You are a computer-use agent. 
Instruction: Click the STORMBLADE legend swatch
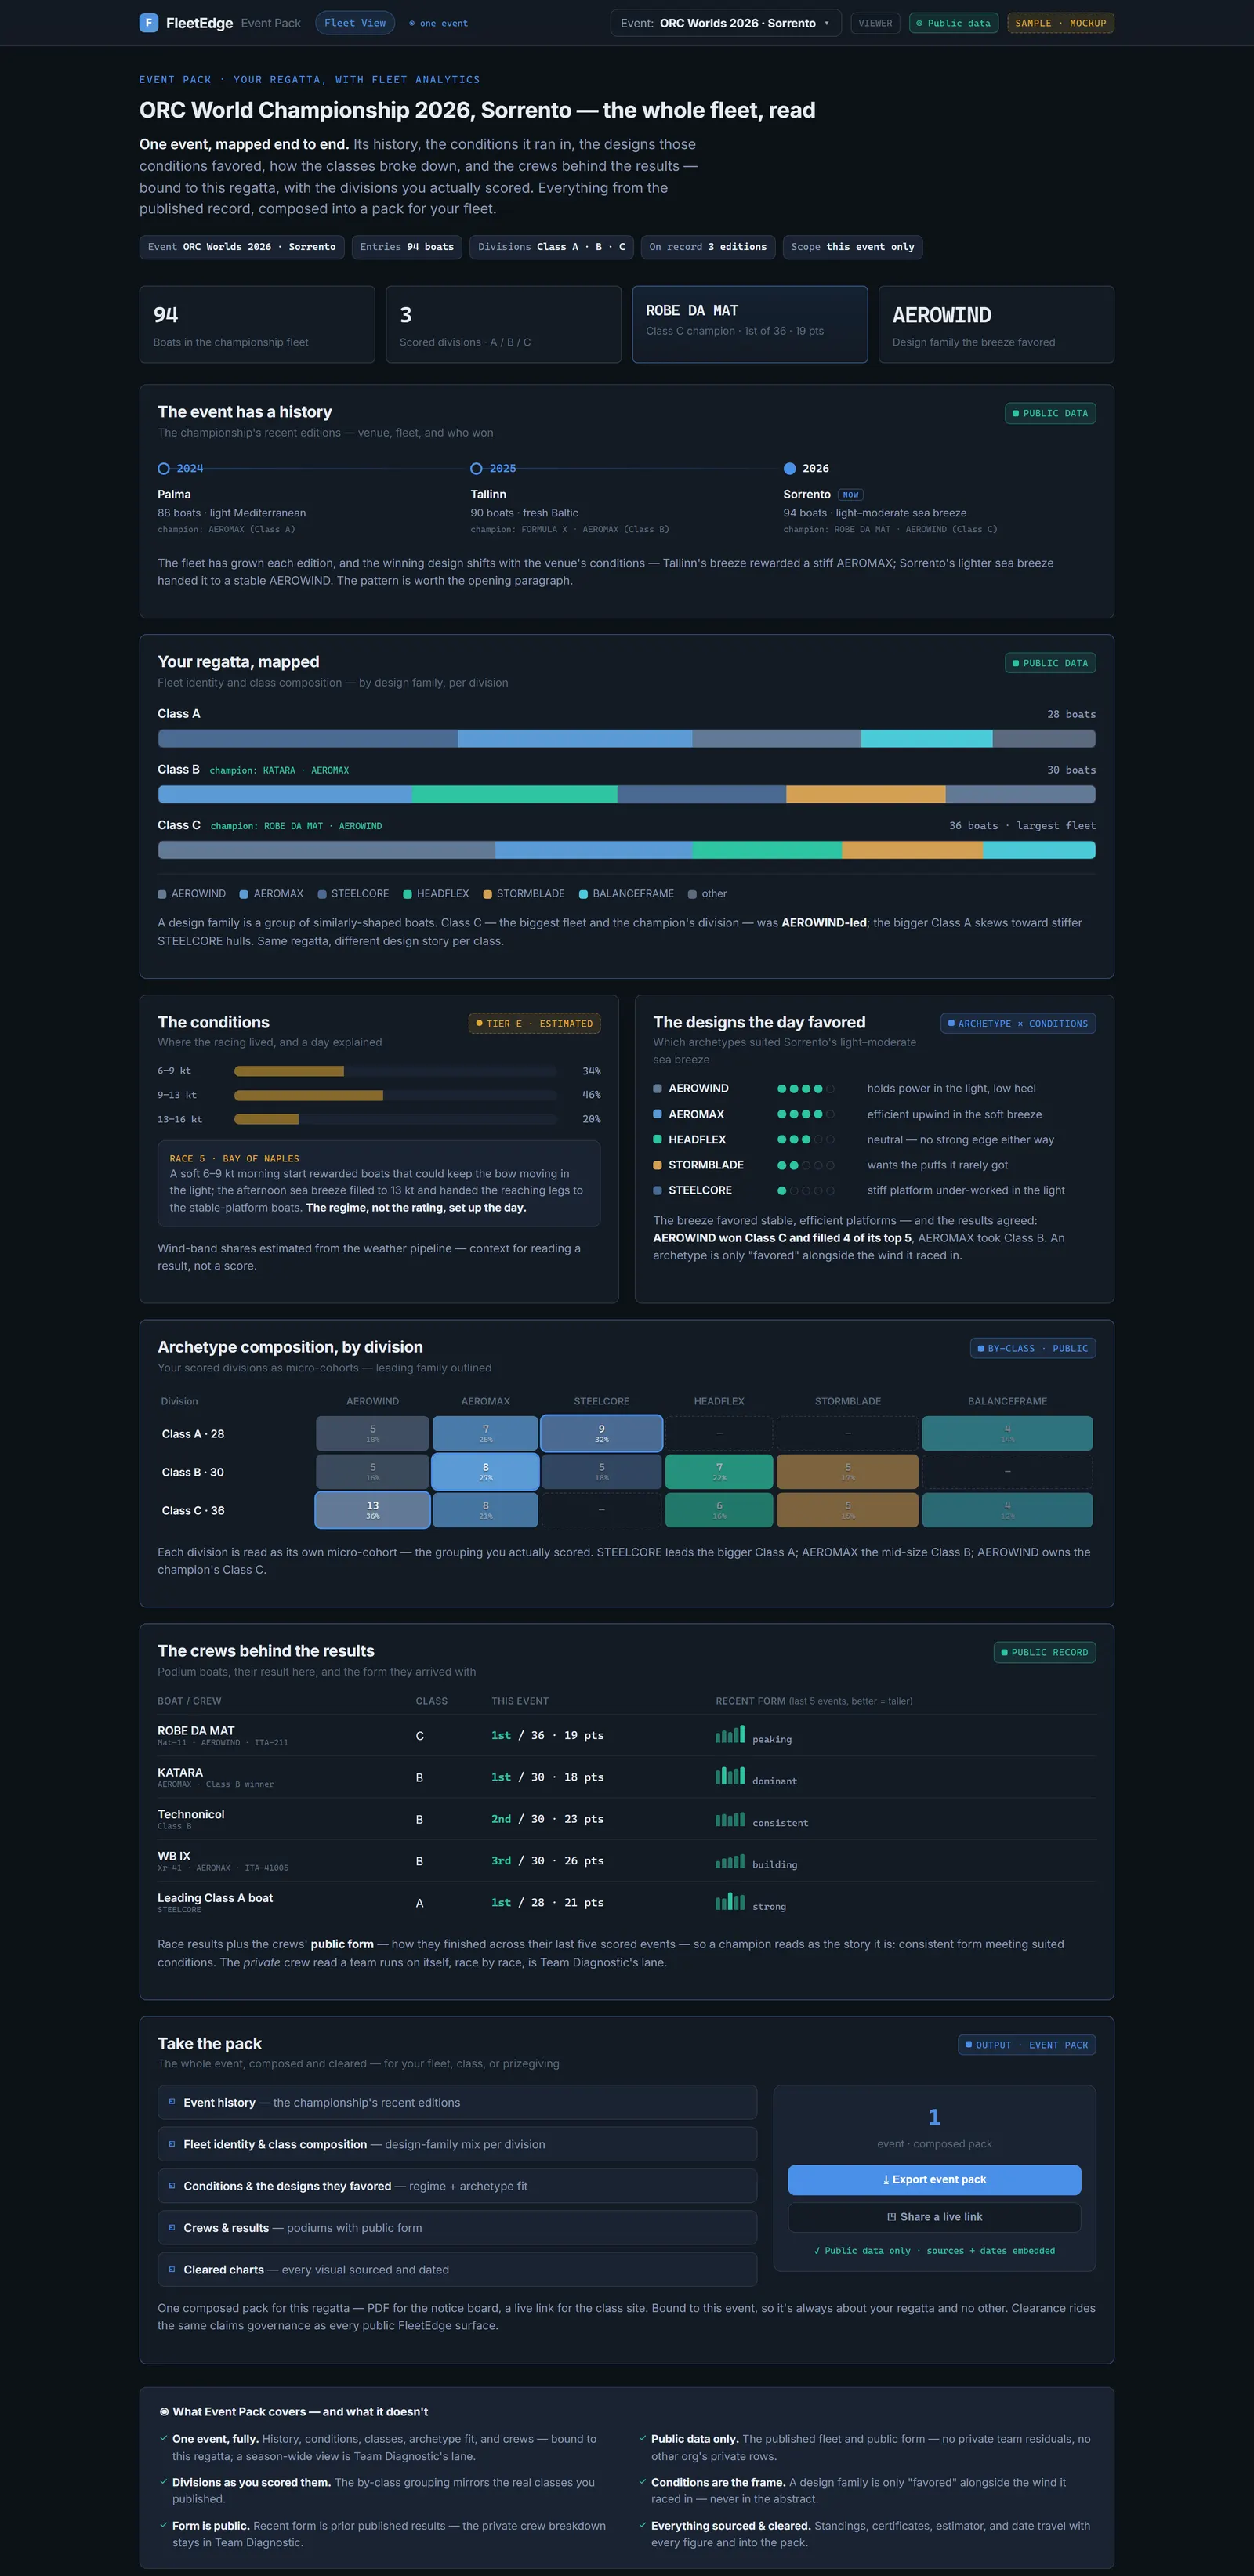pyautogui.click(x=487, y=895)
